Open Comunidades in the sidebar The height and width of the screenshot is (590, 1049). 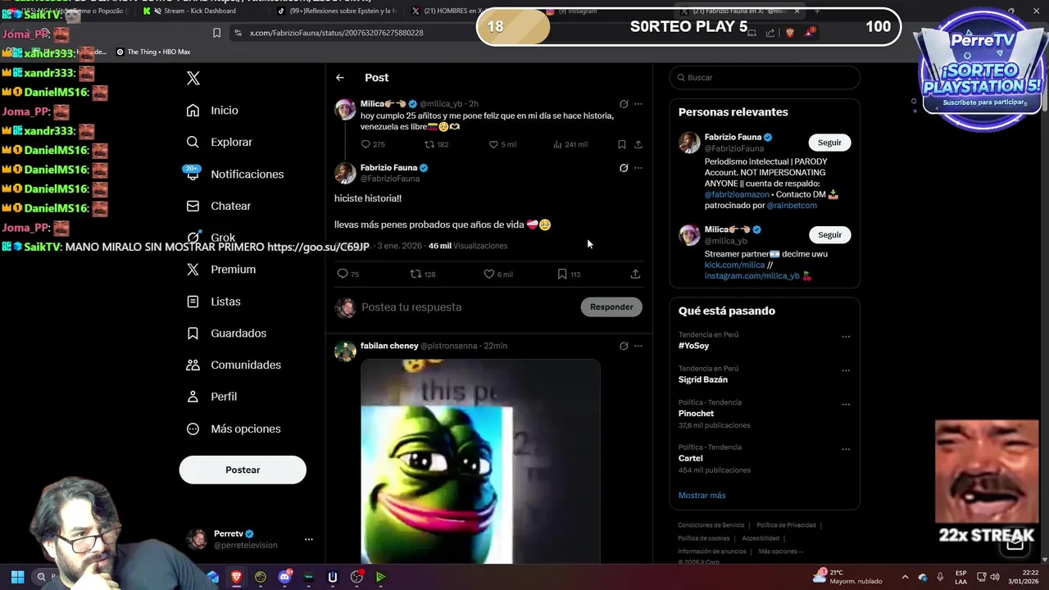click(233, 365)
